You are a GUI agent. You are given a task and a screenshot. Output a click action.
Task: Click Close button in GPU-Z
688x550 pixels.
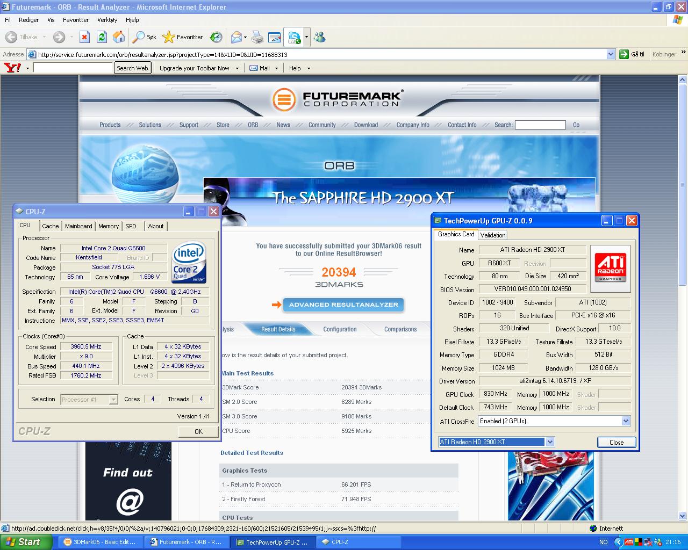pos(617,442)
